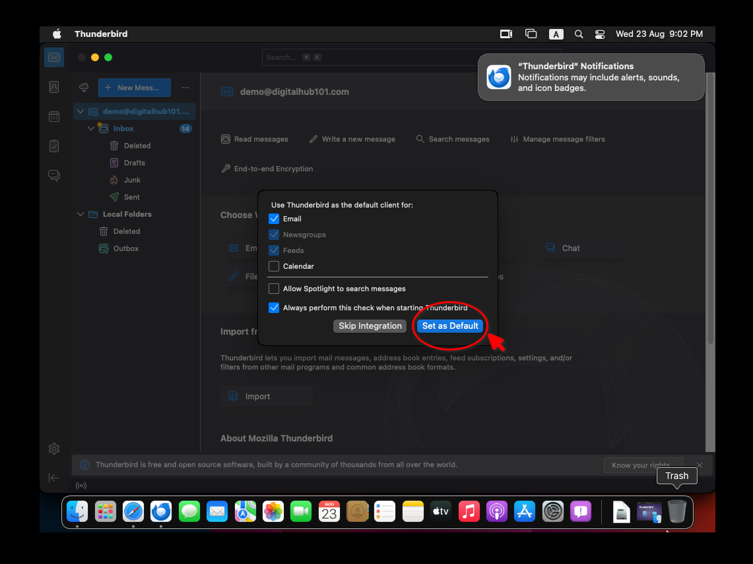Enable Allow Spotlight to search messages

click(x=274, y=289)
